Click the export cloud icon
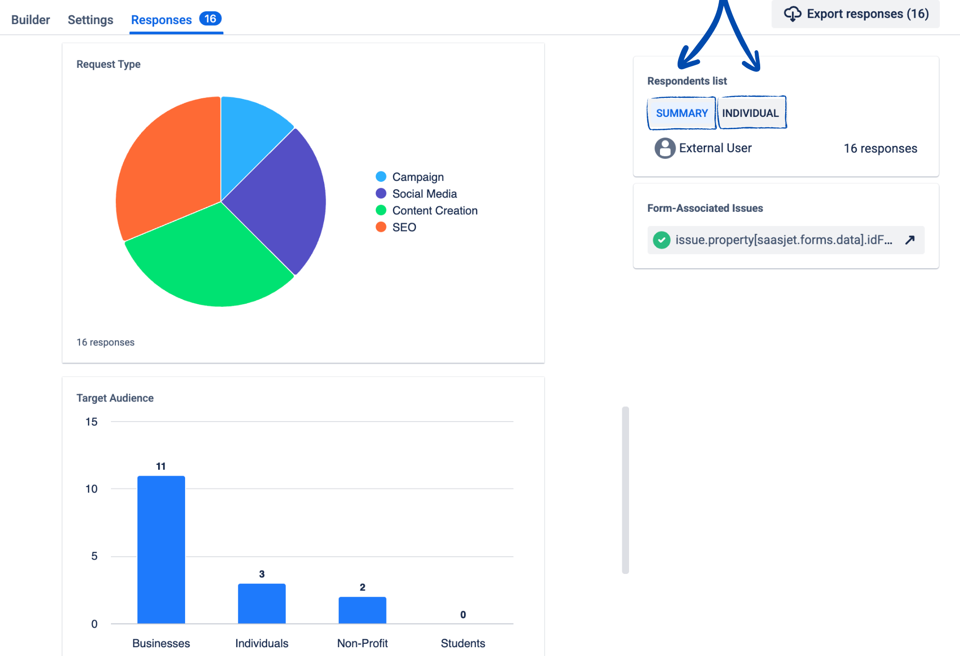 coord(793,14)
